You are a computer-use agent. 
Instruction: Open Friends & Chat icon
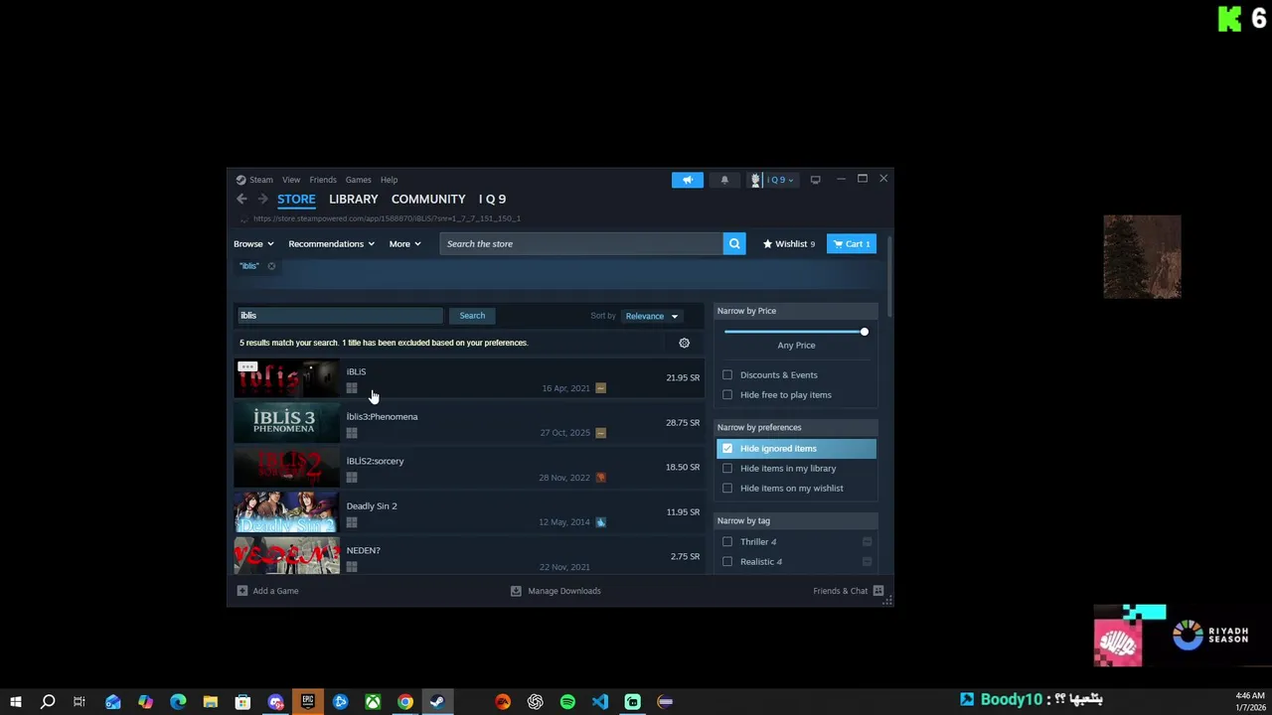point(877,591)
